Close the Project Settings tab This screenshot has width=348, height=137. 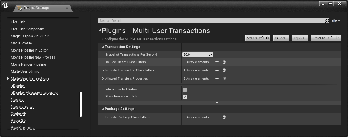point(67,8)
